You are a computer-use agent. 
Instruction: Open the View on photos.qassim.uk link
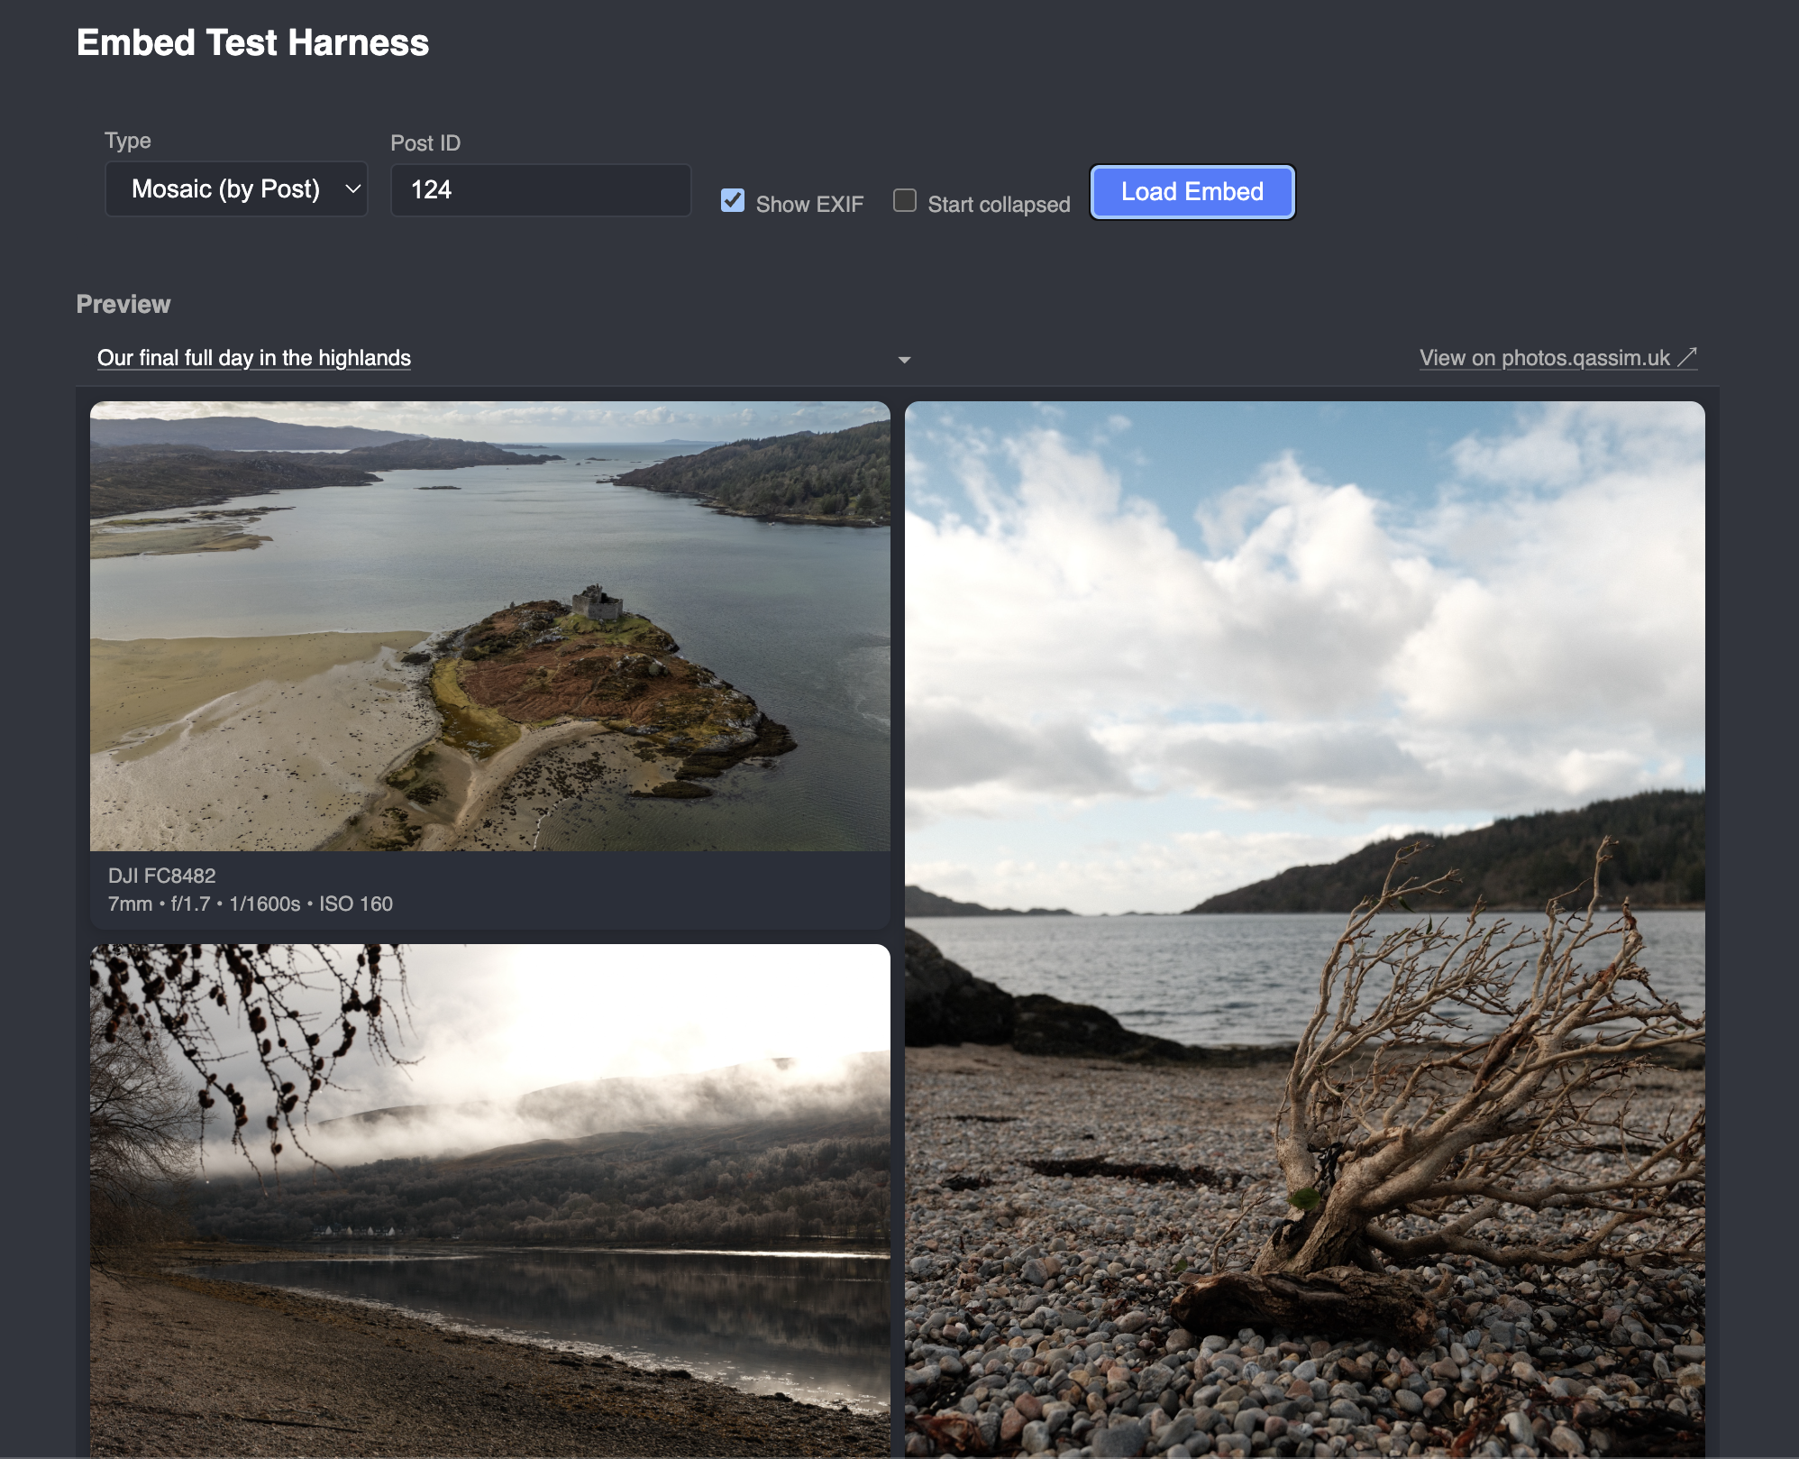click(1544, 358)
